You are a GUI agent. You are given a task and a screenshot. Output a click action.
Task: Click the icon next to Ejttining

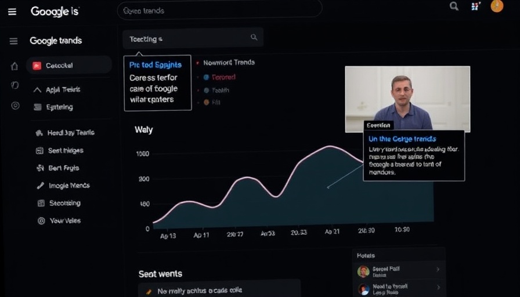[x=38, y=107]
